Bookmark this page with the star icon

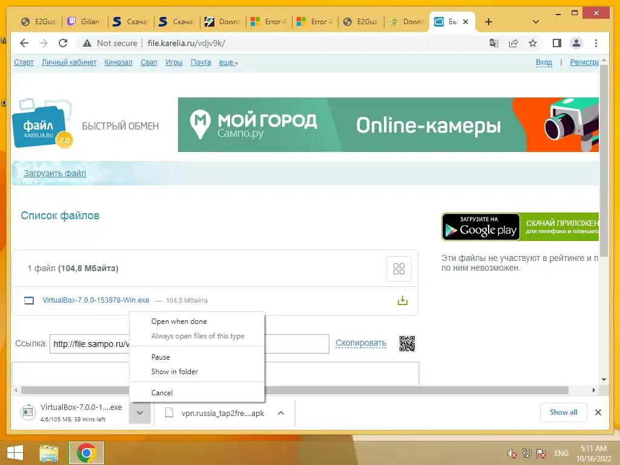pyautogui.click(x=533, y=43)
